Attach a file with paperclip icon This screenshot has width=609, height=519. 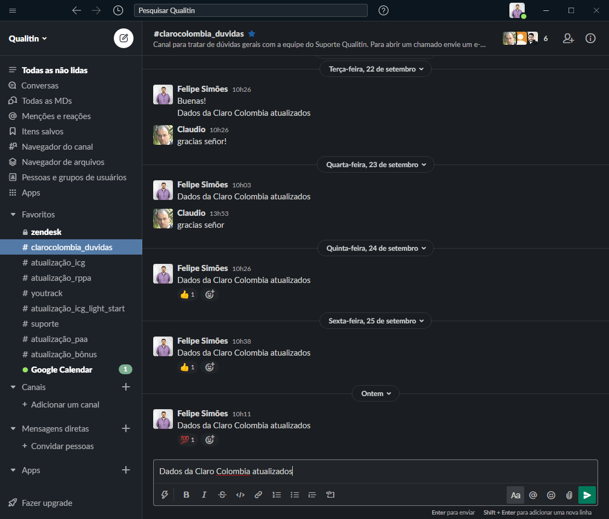coord(569,495)
